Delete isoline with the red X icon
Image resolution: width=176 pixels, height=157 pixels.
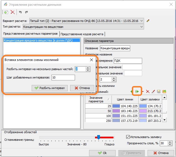click(x=148, y=92)
